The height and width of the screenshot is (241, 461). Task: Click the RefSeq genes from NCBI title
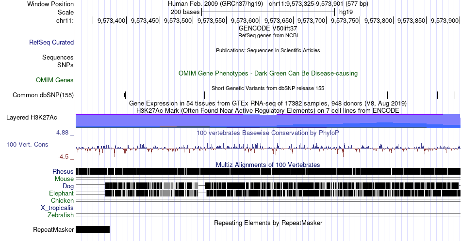click(x=268, y=35)
